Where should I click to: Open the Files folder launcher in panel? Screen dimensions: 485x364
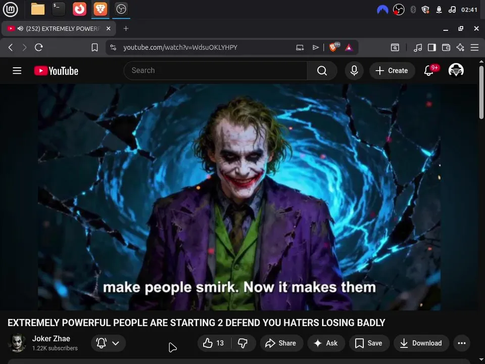point(38,9)
